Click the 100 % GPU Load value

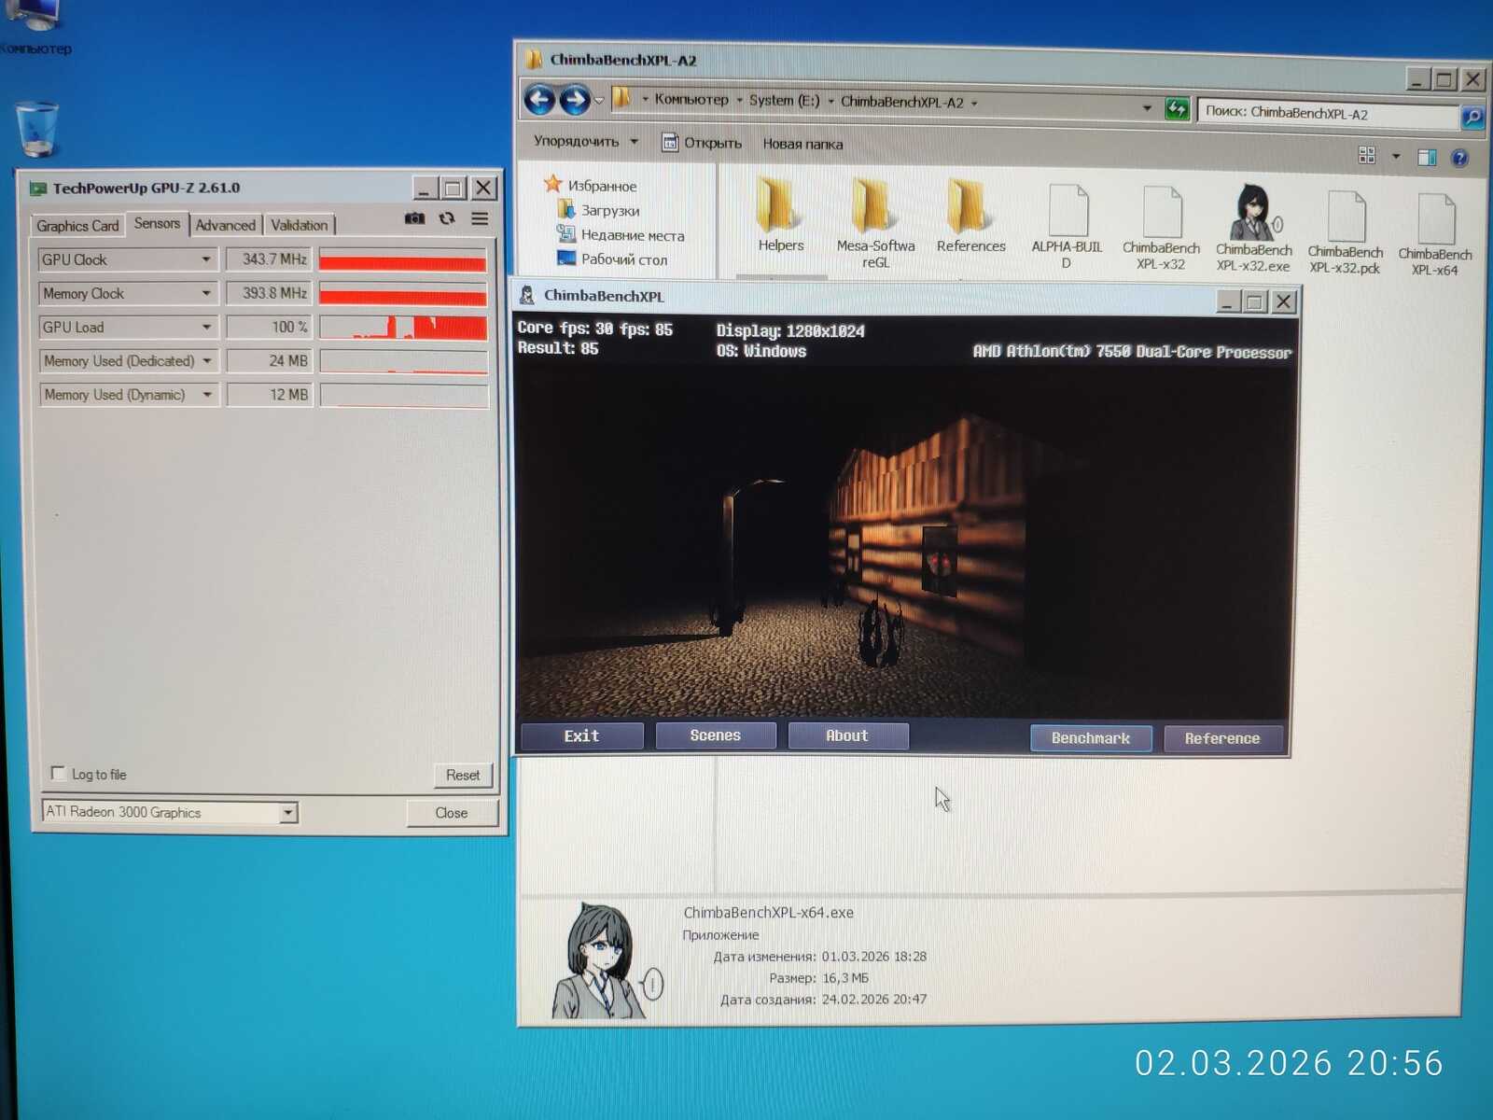[269, 327]
